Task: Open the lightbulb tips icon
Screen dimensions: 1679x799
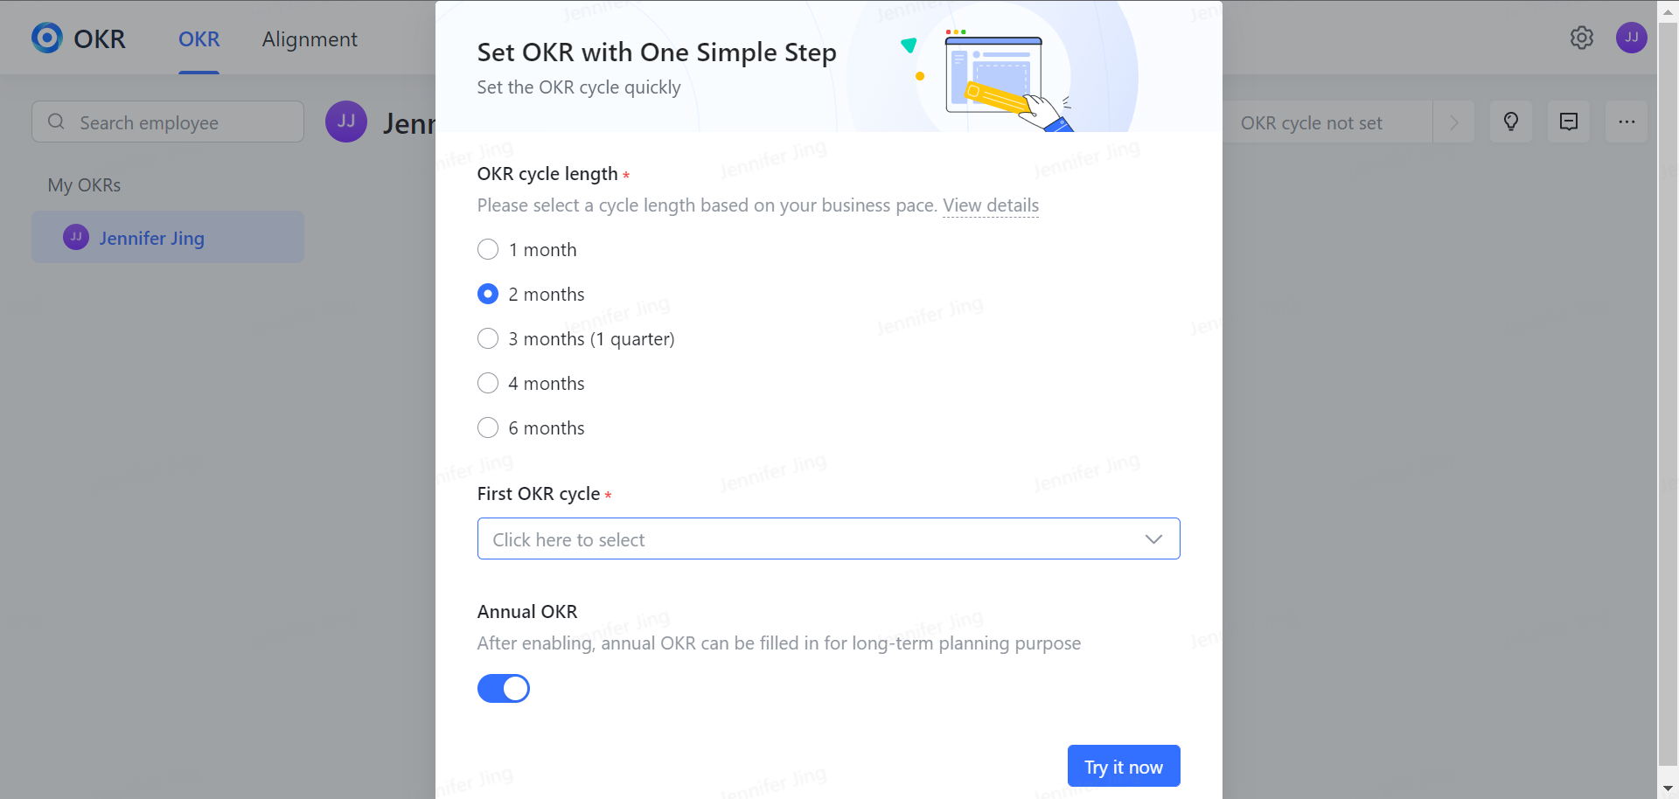Action: click(1511, 122)
